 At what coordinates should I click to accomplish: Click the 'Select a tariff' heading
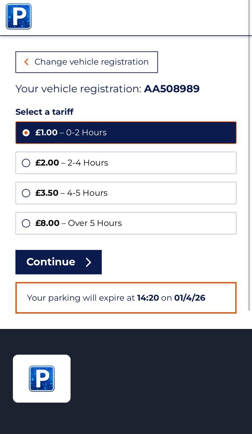pos(44,112)
